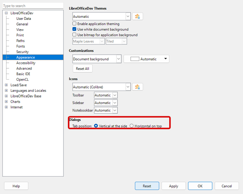Enable application theming checkbox
Viewport: 243px width, 194px height.
pyautogui.click(x=75, y=24)
